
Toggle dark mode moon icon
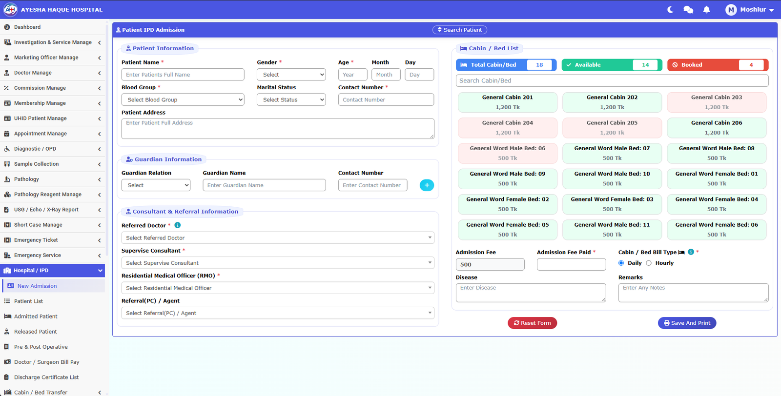(x=670, y=10)
